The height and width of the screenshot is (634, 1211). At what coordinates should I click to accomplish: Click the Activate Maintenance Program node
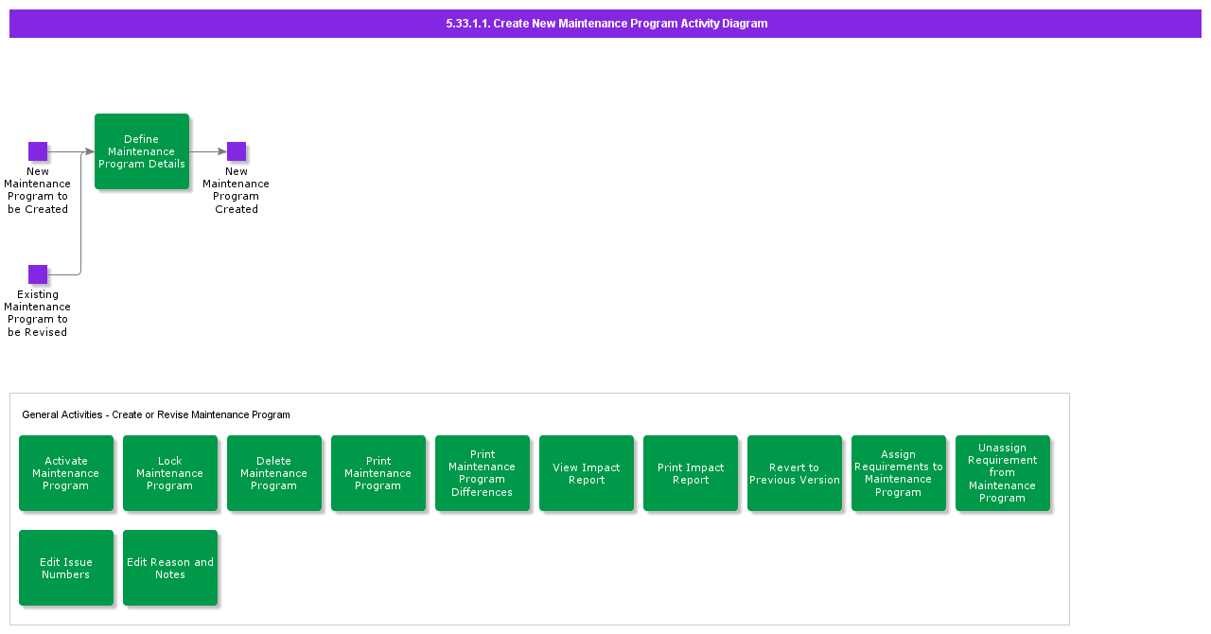[x=66, y=473]
